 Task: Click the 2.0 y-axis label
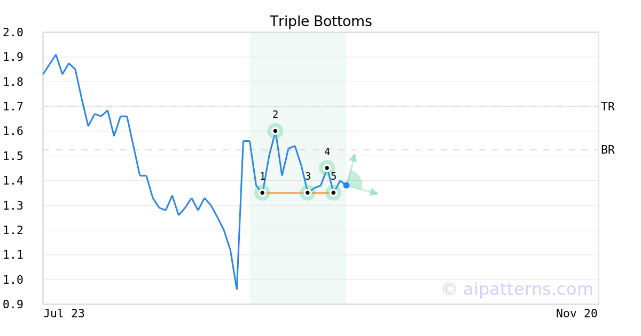(13, 33)
